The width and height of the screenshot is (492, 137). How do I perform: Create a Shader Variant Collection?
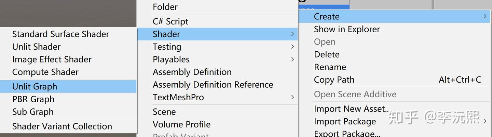coord(62,126)
